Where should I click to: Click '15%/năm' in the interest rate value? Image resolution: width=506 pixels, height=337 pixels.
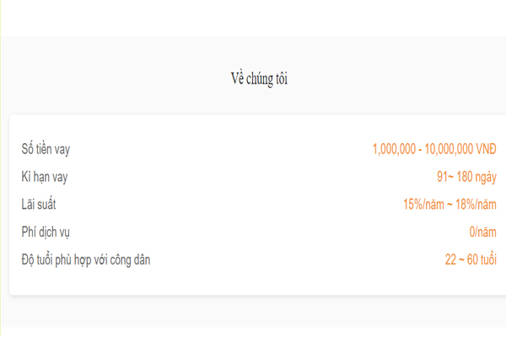[x=423, y=205]
